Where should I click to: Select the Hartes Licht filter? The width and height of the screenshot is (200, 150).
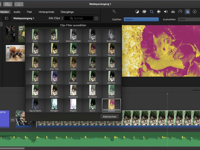[x=92, y=78]
